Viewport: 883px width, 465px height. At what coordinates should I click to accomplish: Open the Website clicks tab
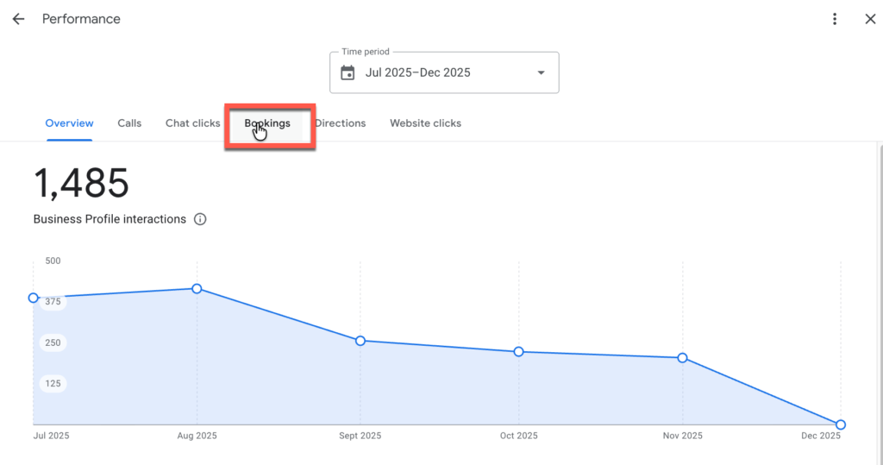(x=425, y=123)
